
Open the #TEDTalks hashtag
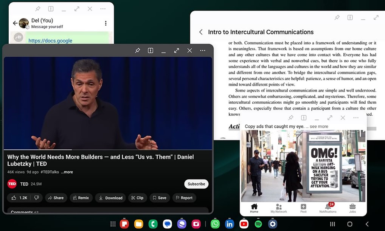50,172
